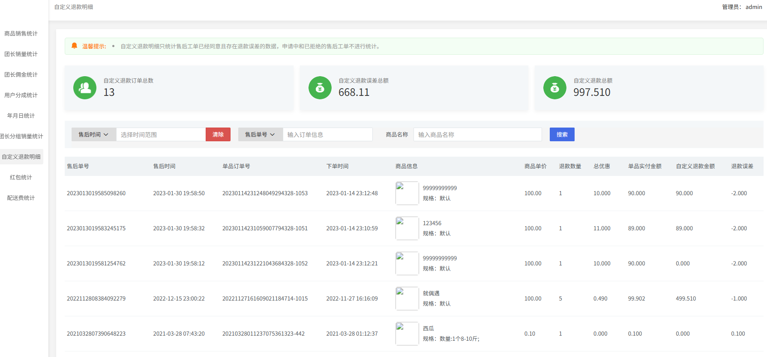The width and height of the screenshot is (767, 357).
Task: Go to 团长佣金统计 sidebar item
Action: pos(21,74)
